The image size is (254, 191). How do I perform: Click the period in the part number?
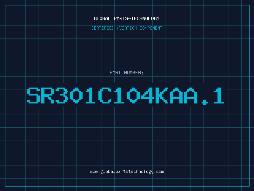[204, 103]
